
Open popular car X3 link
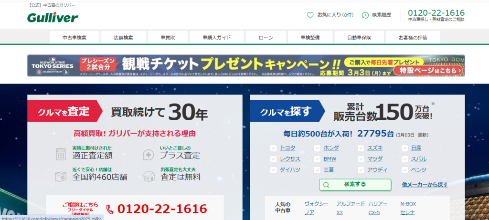[x=340, y=213]
